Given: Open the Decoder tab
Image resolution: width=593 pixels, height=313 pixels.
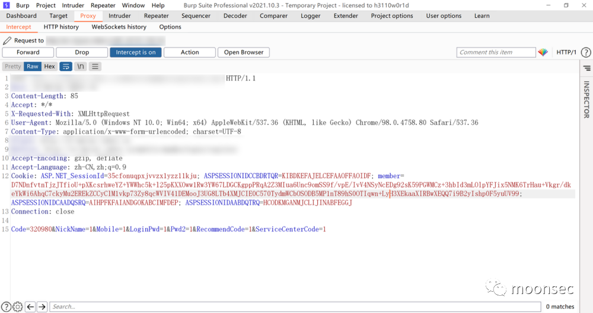Looking at the screenshot, I should (x=235, y=16).
